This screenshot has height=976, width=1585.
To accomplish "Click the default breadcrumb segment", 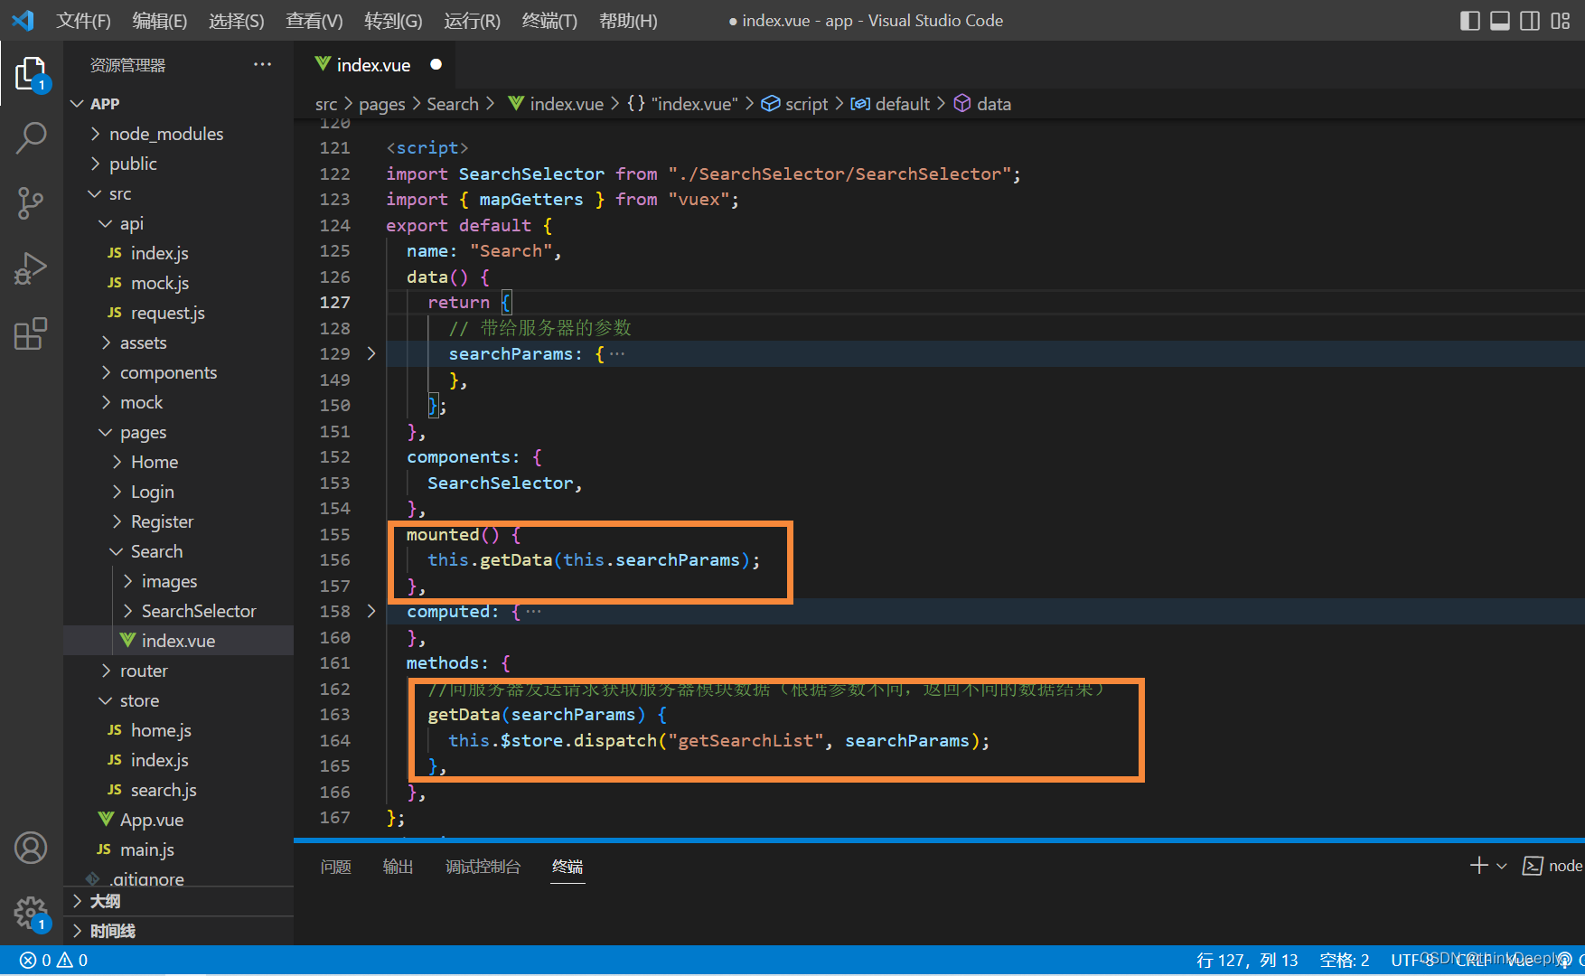I will (891, 104).
